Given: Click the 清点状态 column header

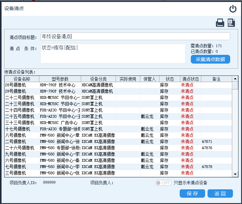Looking at the screenshot, I should click(x=190, y=79).
